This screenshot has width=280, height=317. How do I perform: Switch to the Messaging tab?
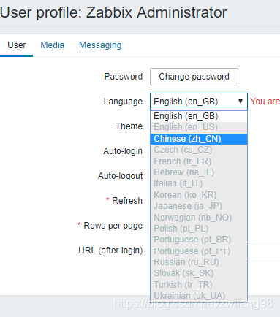pos(100,45)
